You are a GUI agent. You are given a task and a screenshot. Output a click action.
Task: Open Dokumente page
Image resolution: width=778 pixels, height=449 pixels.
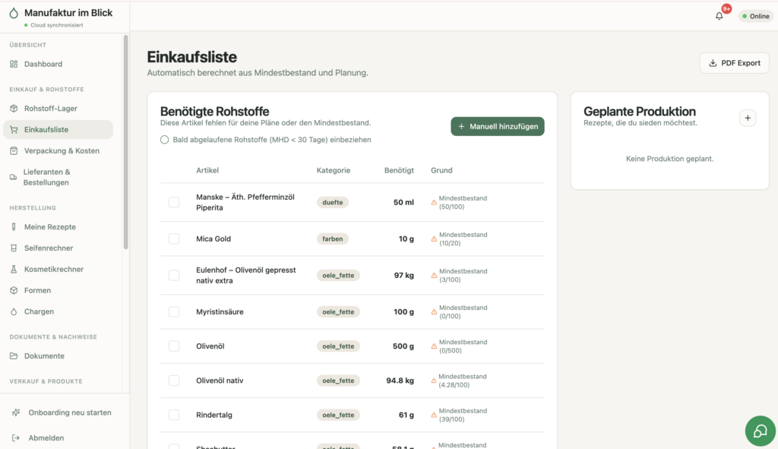click(58, 356)
